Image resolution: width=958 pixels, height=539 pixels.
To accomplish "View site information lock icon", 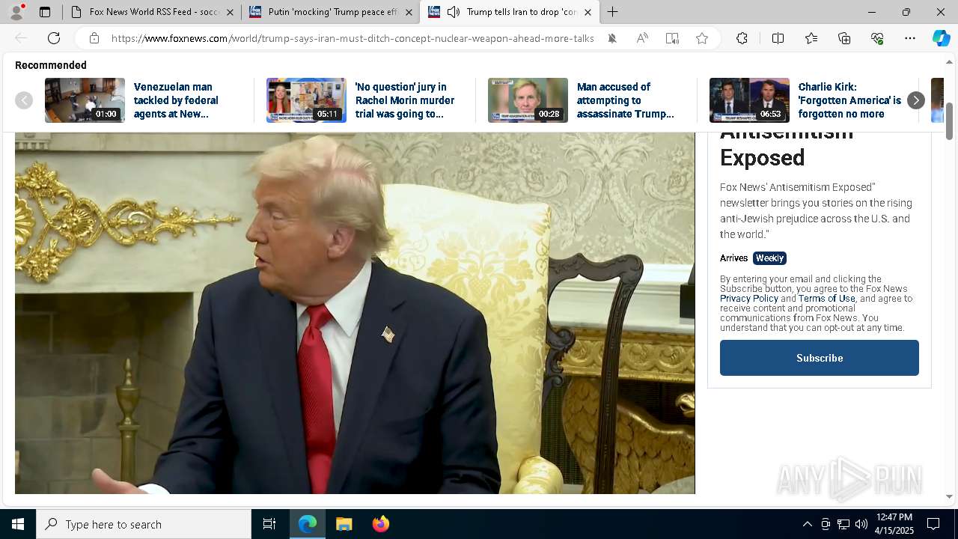I will [x=94, y=38].
